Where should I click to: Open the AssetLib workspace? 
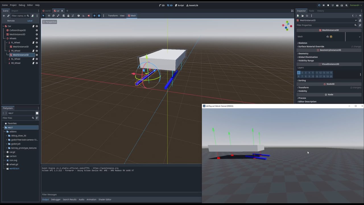192,5
